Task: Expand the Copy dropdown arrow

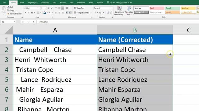Action: [16, 10]
